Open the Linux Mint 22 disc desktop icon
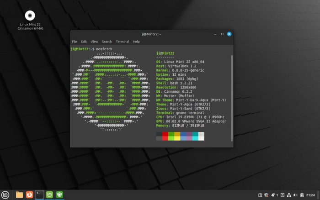Image resolution: width=320 pixels, height=200 pixels. pos(30,15)
